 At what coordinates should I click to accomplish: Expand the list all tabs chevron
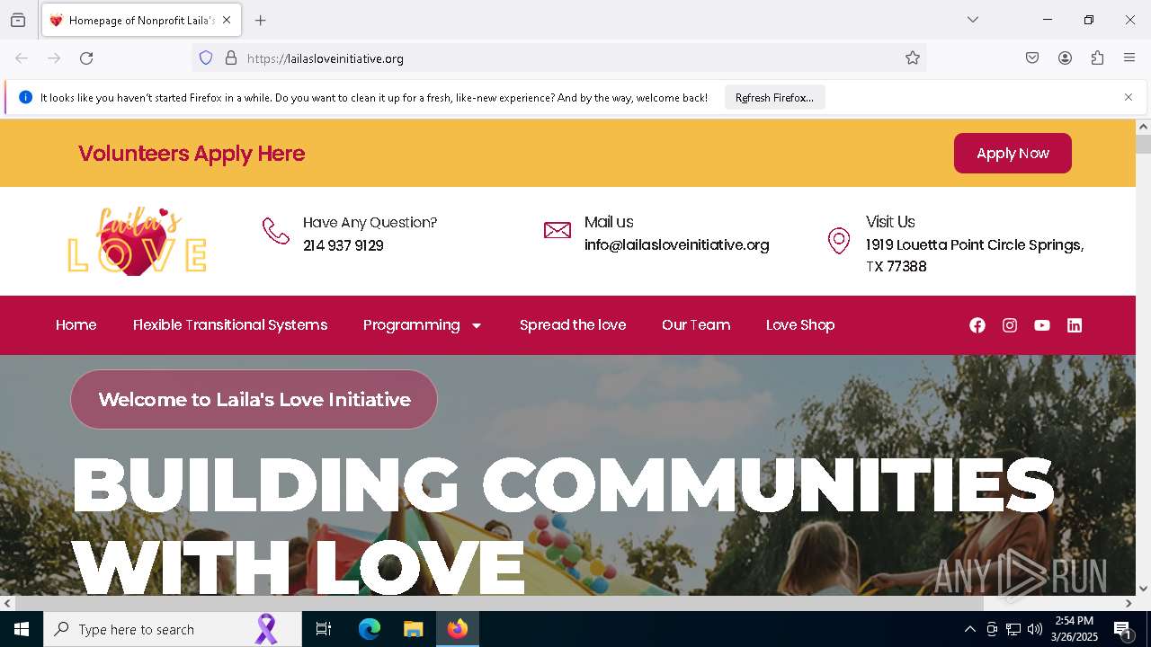(x=973, y=20)
